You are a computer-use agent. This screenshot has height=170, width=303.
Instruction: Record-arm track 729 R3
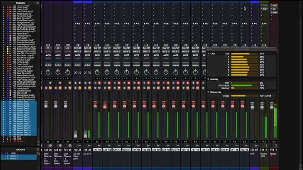[119, 83]
